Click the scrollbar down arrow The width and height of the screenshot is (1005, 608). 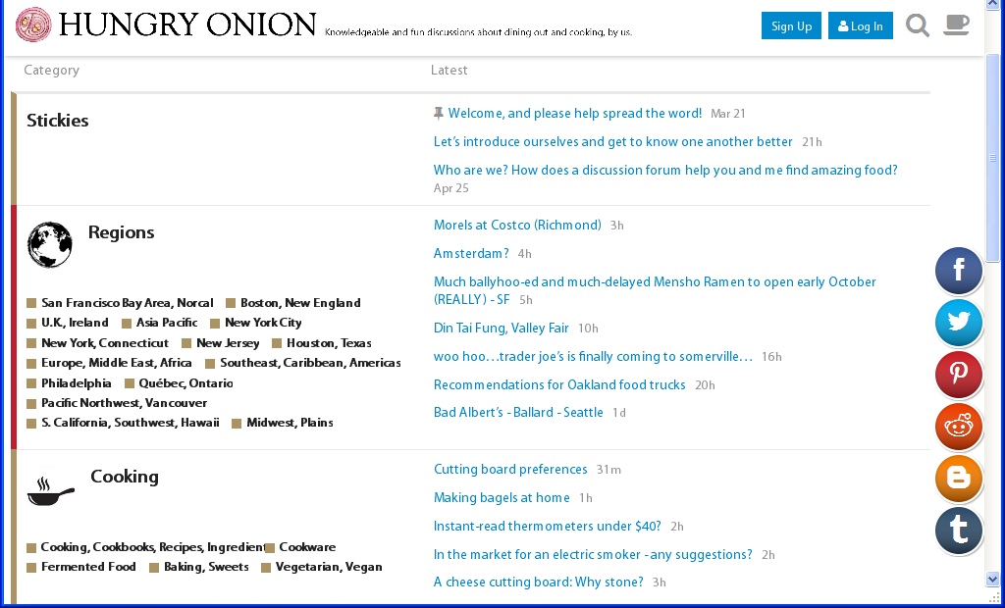[992, 579]
